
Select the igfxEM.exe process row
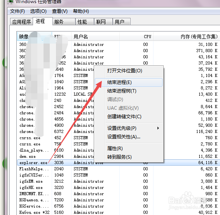[x=119, y=181]
